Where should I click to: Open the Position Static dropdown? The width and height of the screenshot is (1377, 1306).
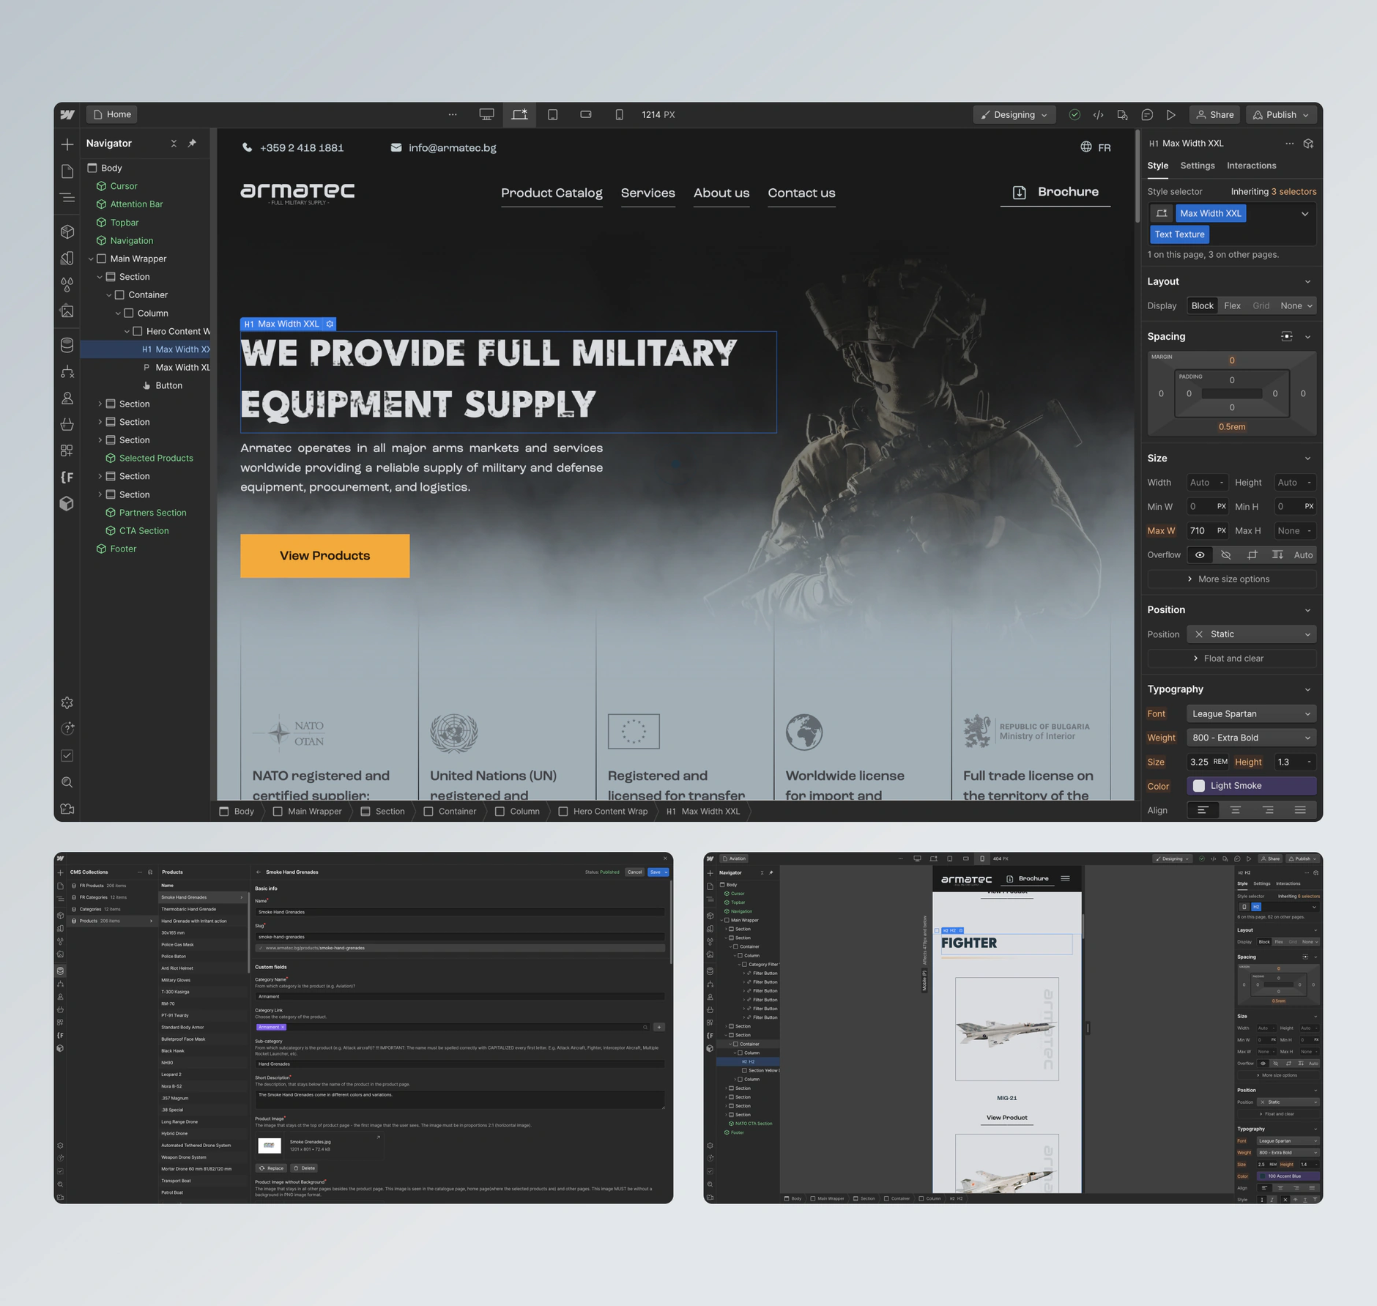pyautogui.click(x=1251, y=634)
